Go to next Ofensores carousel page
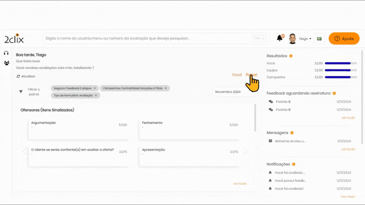This screenshot has height=205, width=365. (x=245, y=151)
